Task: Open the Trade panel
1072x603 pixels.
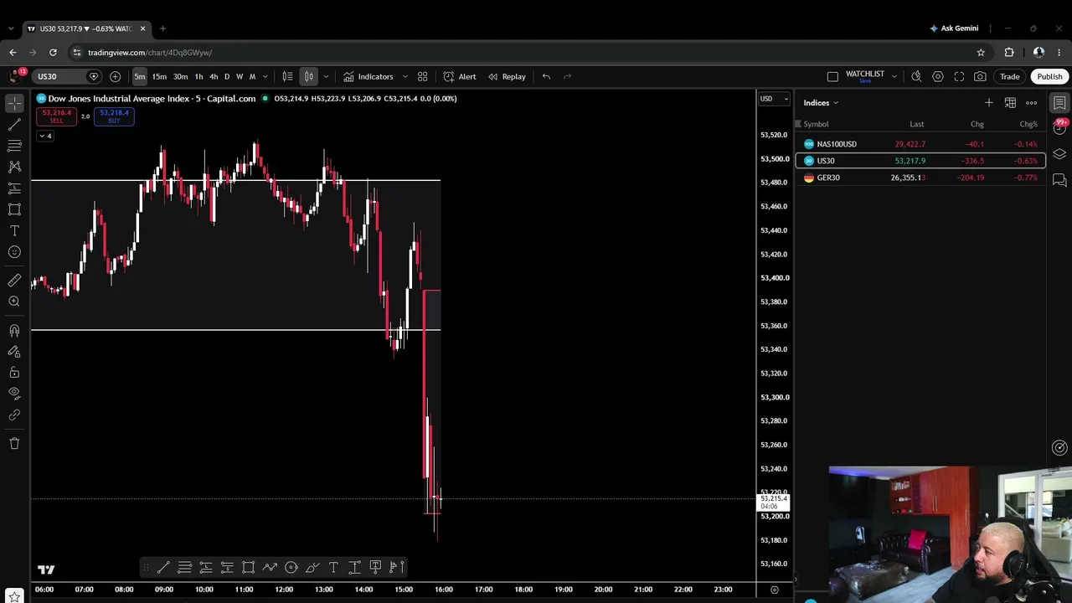Action: click(1009, 76)
